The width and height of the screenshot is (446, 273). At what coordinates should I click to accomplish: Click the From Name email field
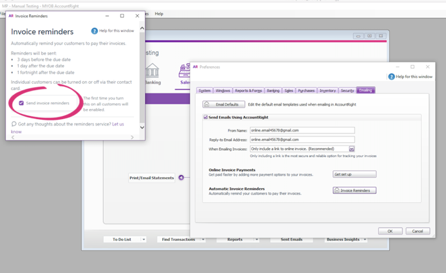(x=302, y=130)
